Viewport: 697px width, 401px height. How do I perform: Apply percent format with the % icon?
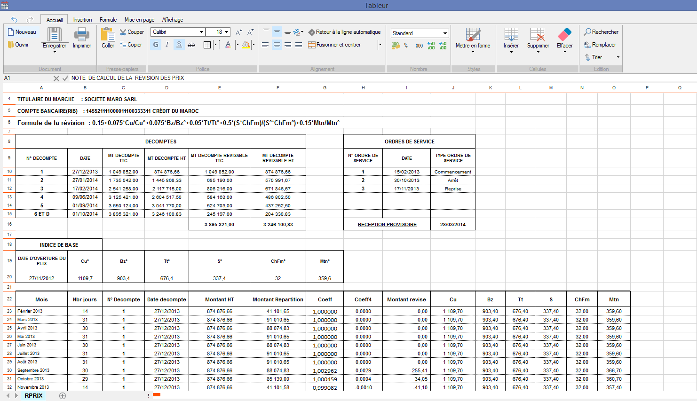click(x=406, y=46)
